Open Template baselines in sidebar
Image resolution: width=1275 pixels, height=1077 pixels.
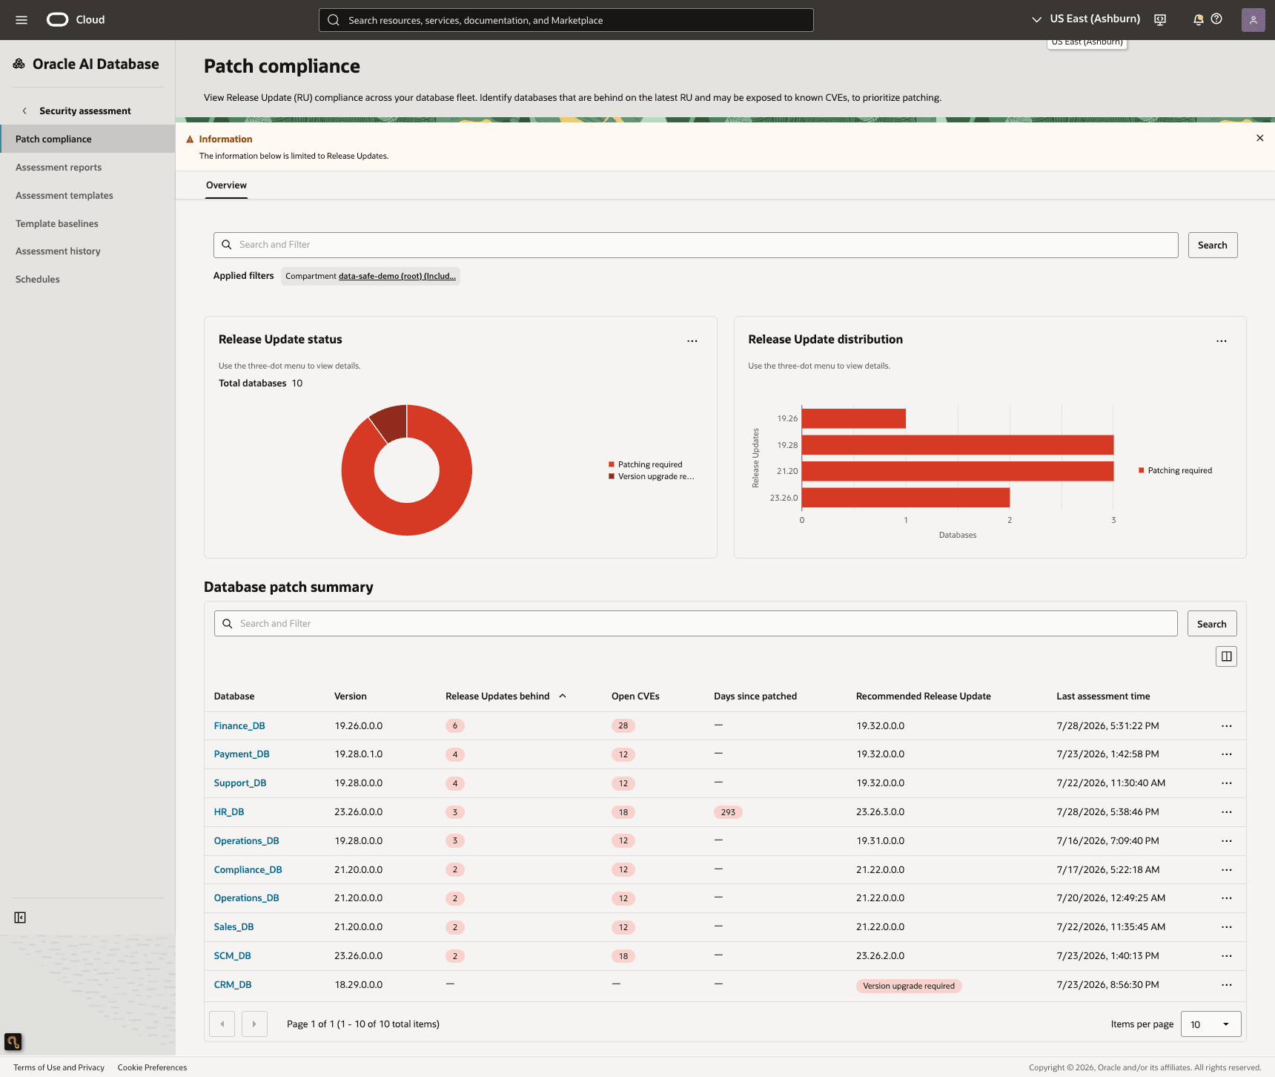click(57, 224)
